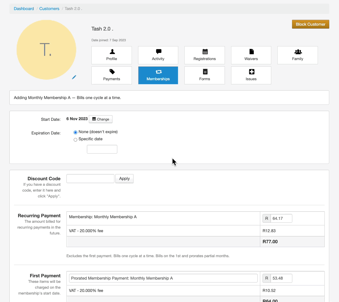Open the Profile section
Image resolution: width=339 pixels, height=302 pixels.
(x=111, y=55)
